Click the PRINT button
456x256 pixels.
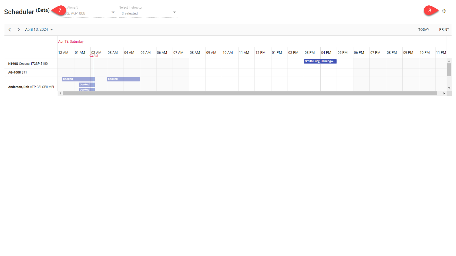(x=444, y=30)
